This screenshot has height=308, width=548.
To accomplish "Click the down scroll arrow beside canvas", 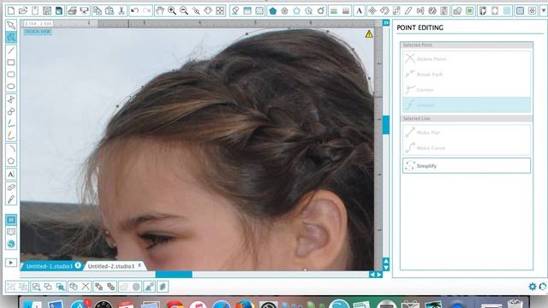I will [x=386, y=268].
